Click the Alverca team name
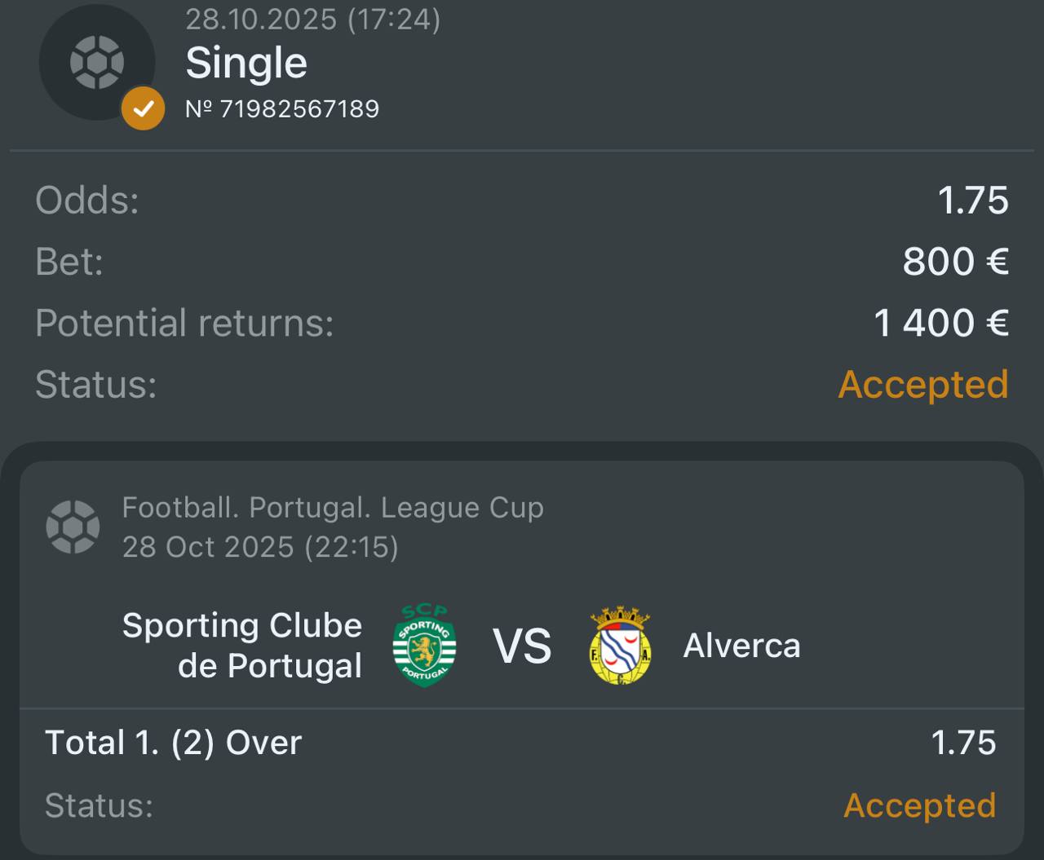The width and height of the screenshot is (1044, 860). click(x=741, y=646)
